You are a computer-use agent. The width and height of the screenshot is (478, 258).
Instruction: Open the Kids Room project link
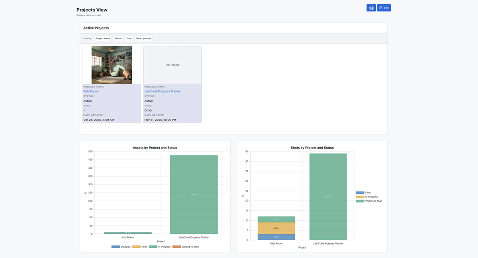click(x=90, y=91)
